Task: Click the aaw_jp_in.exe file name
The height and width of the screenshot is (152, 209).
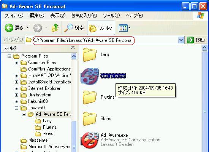Action: [113, 76]
